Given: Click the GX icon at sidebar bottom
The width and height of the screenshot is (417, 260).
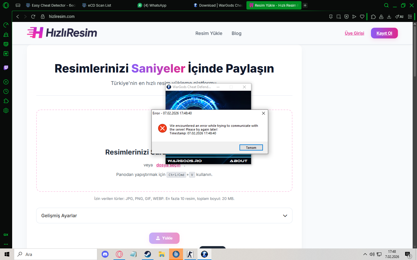Looking at the screenshot, I should click(x=6, y=235).
